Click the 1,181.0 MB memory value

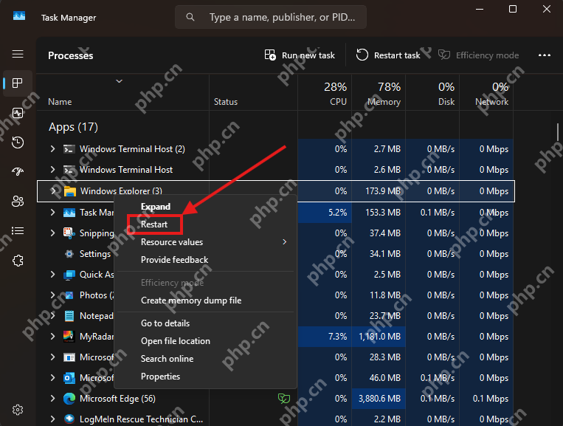click(379, 337)
